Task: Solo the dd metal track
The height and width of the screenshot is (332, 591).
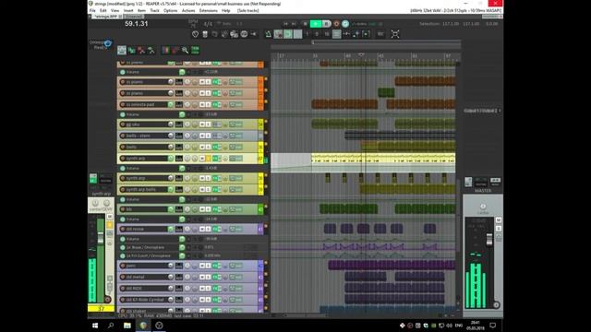Action: tap(208, 277)
